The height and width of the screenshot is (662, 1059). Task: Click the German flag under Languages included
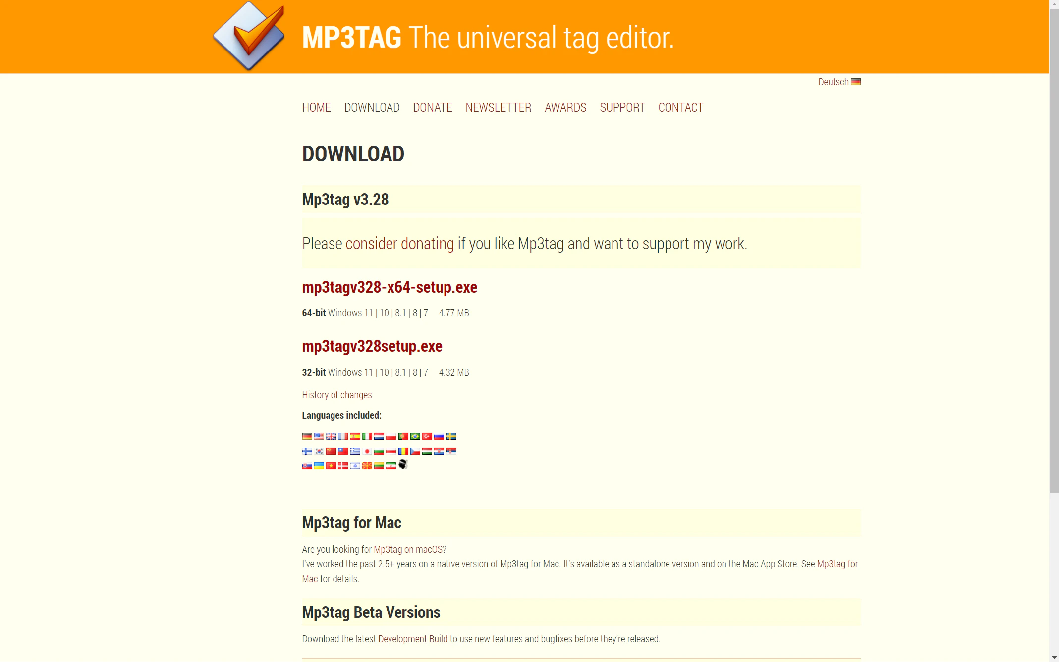307,436
